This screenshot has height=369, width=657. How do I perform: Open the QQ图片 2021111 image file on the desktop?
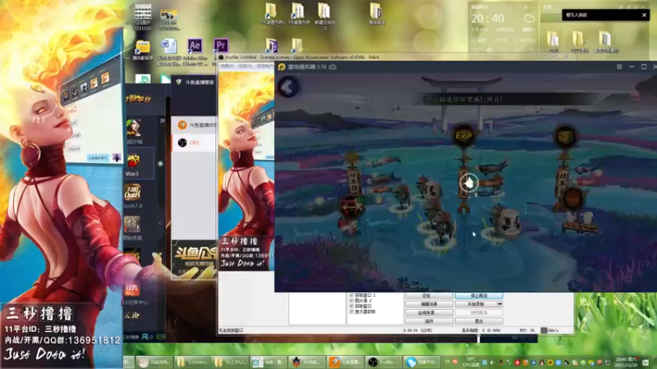tap(142, 17)
